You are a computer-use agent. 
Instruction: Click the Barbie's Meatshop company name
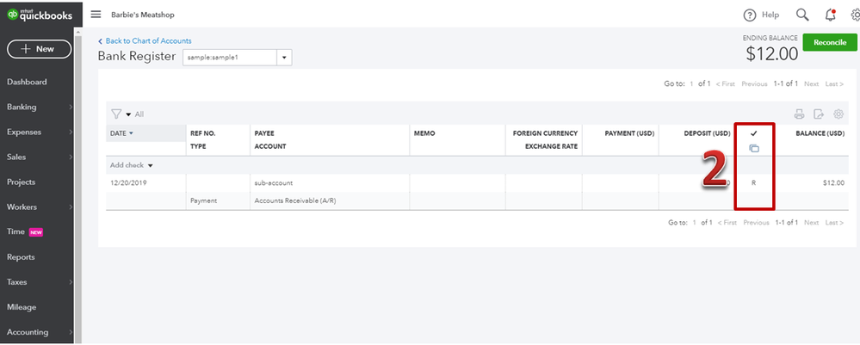[x=143, y=15]
